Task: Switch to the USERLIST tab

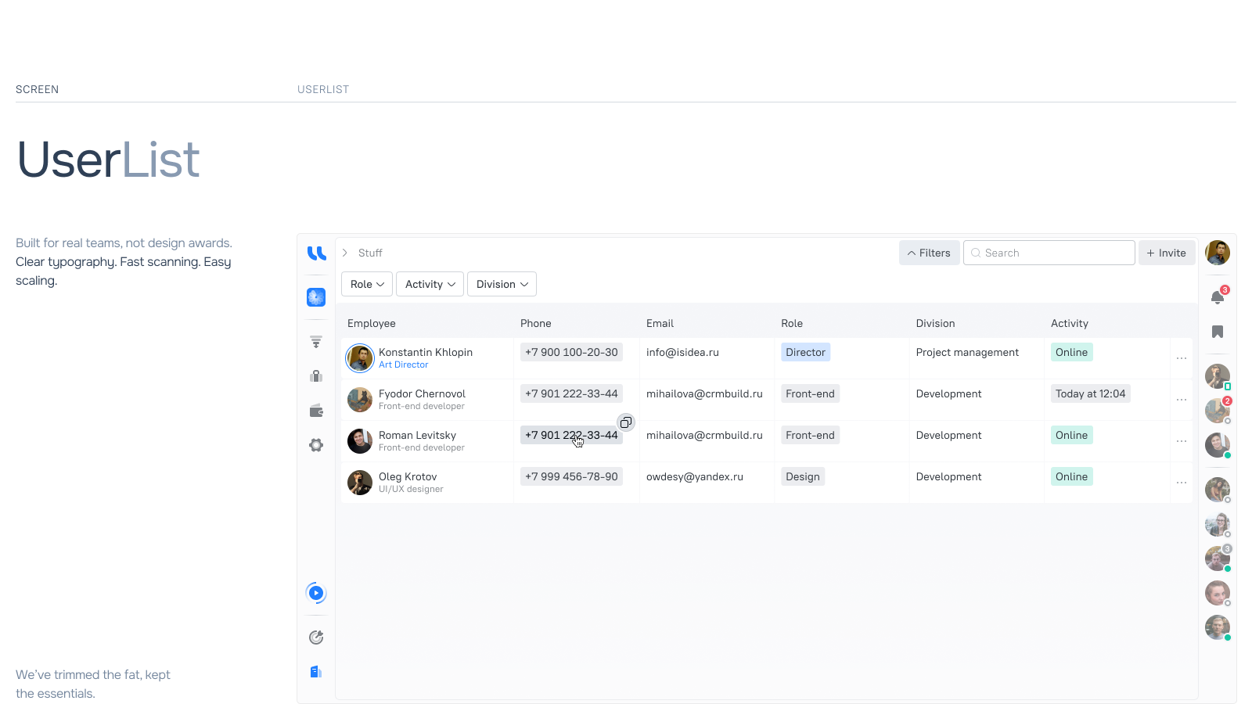Action: click(x=323, y=89)
